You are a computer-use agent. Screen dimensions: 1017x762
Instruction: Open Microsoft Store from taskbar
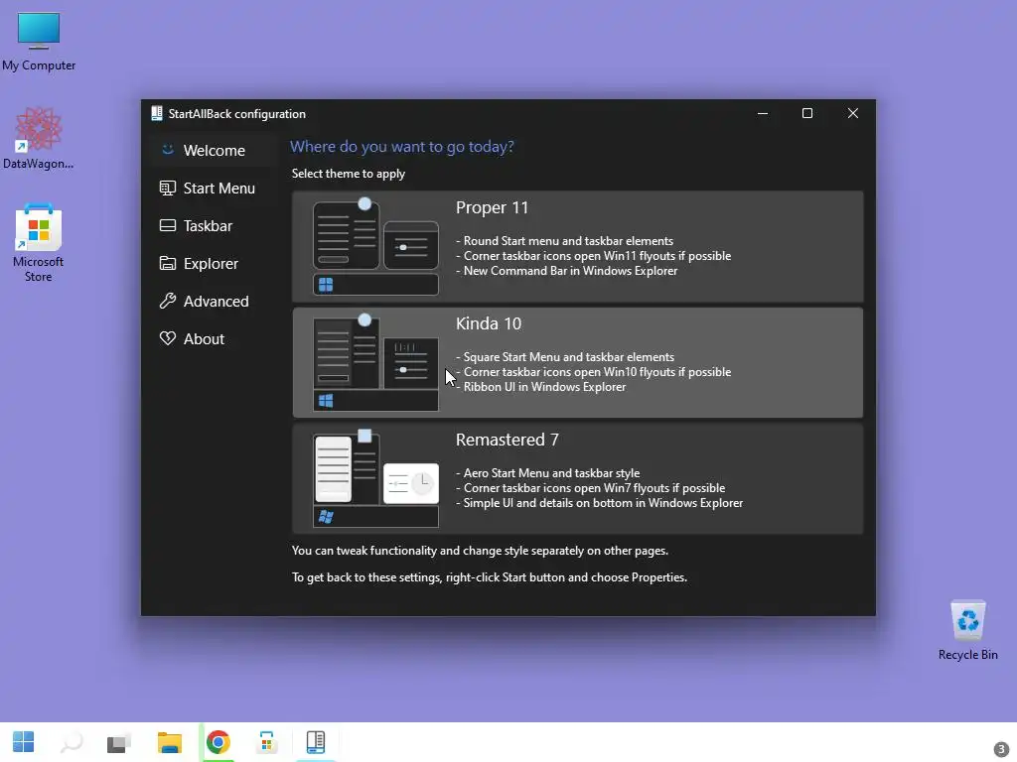click(x=266, y=742)
